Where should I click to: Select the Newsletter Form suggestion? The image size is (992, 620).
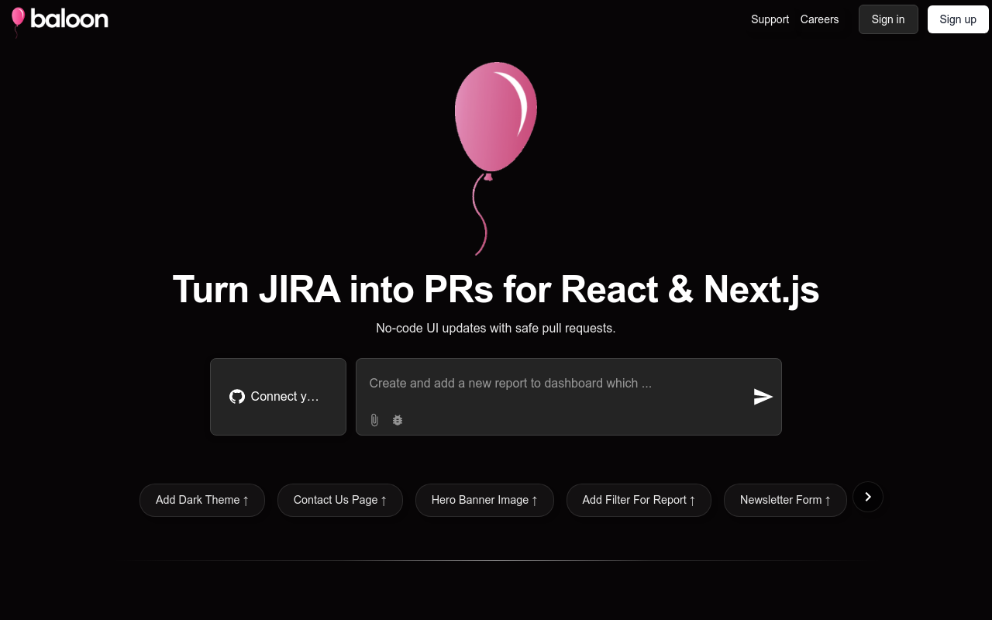(x=785, y=500)
